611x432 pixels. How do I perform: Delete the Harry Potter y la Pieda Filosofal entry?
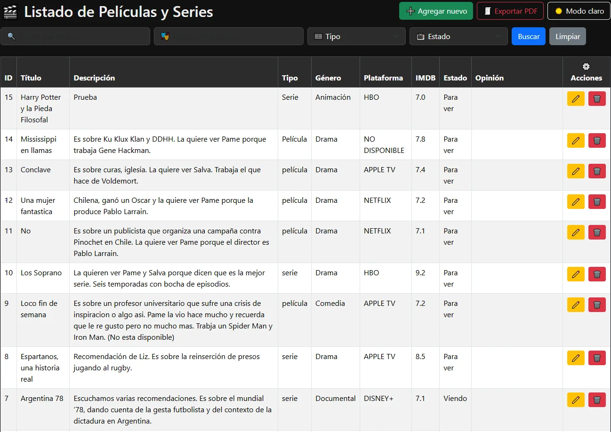point(597,99)
